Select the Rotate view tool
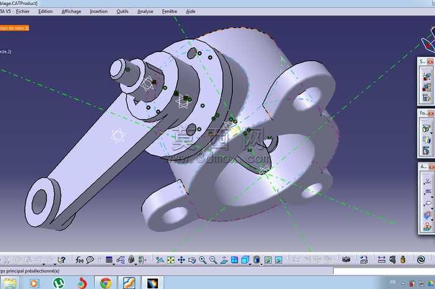Screen dimensions: 435x289 pyautogui.click(x=191, y=260)
